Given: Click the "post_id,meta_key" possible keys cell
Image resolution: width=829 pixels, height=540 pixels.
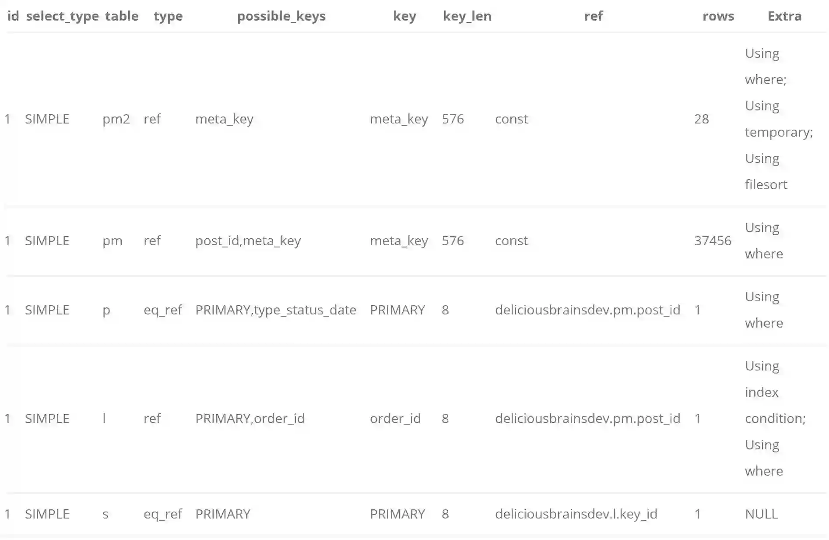Looking at the screenshot, I should [x=248, y=241].
